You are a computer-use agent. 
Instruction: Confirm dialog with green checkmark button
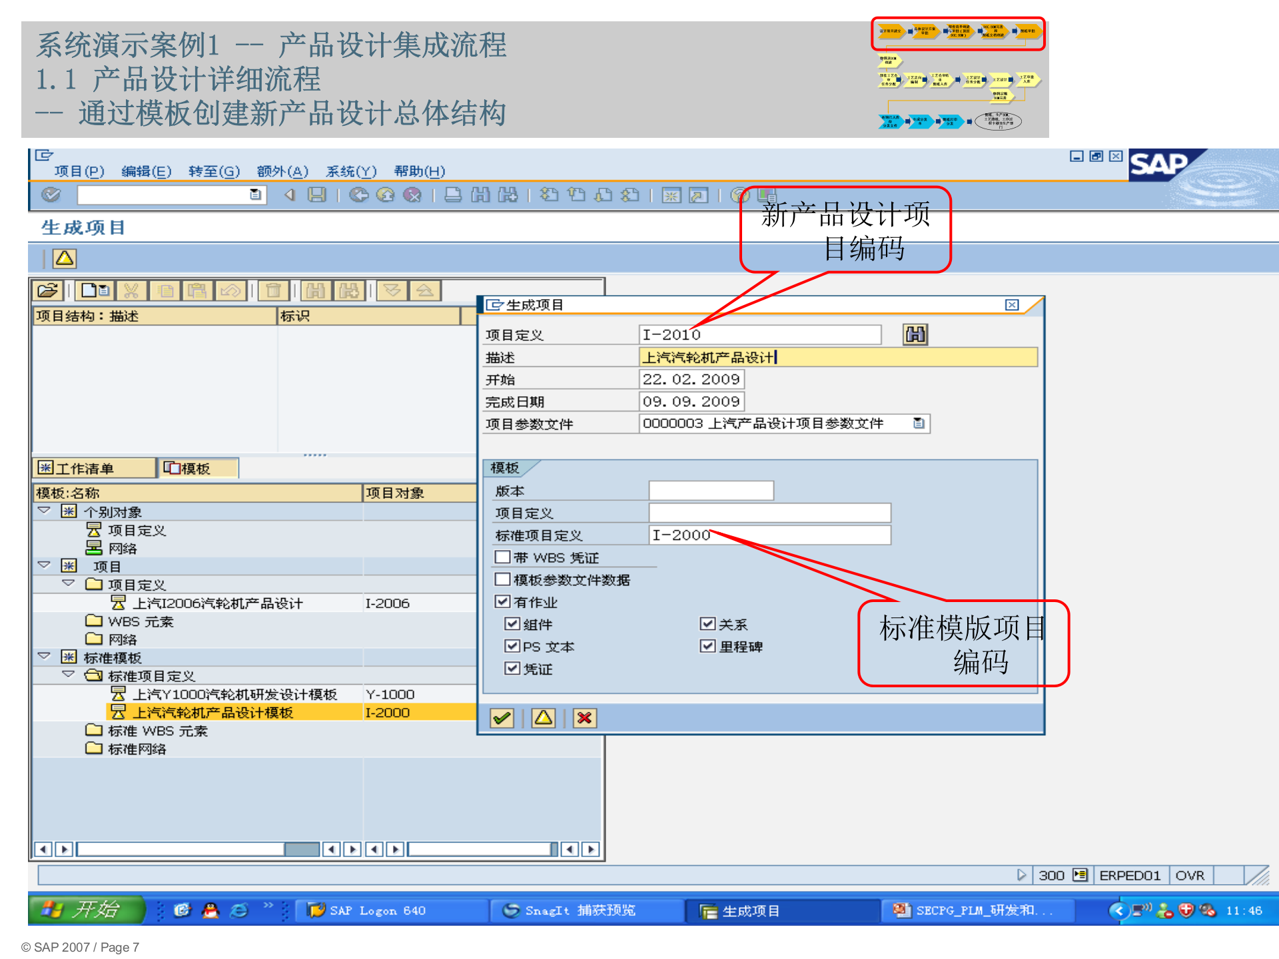pyautogui.click(x=501, y=719)
